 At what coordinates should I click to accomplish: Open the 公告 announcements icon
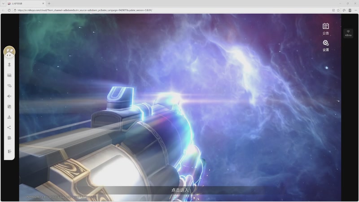[x=326, y=29]
